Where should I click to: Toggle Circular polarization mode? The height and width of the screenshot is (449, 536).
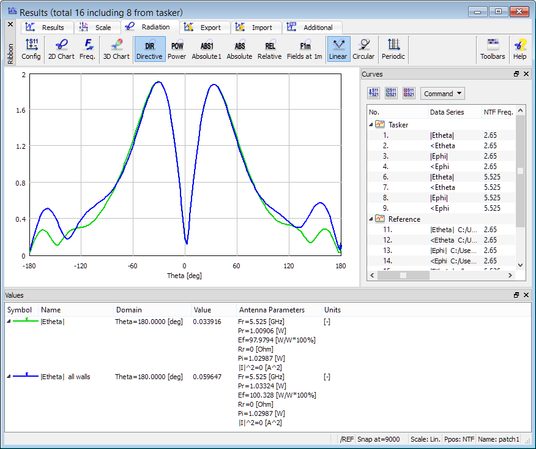pyautogui.click(x=363, y=49)
